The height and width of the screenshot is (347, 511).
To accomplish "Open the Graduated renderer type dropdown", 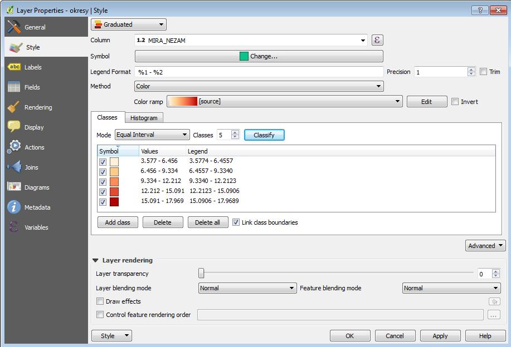I will pos(128,24).
